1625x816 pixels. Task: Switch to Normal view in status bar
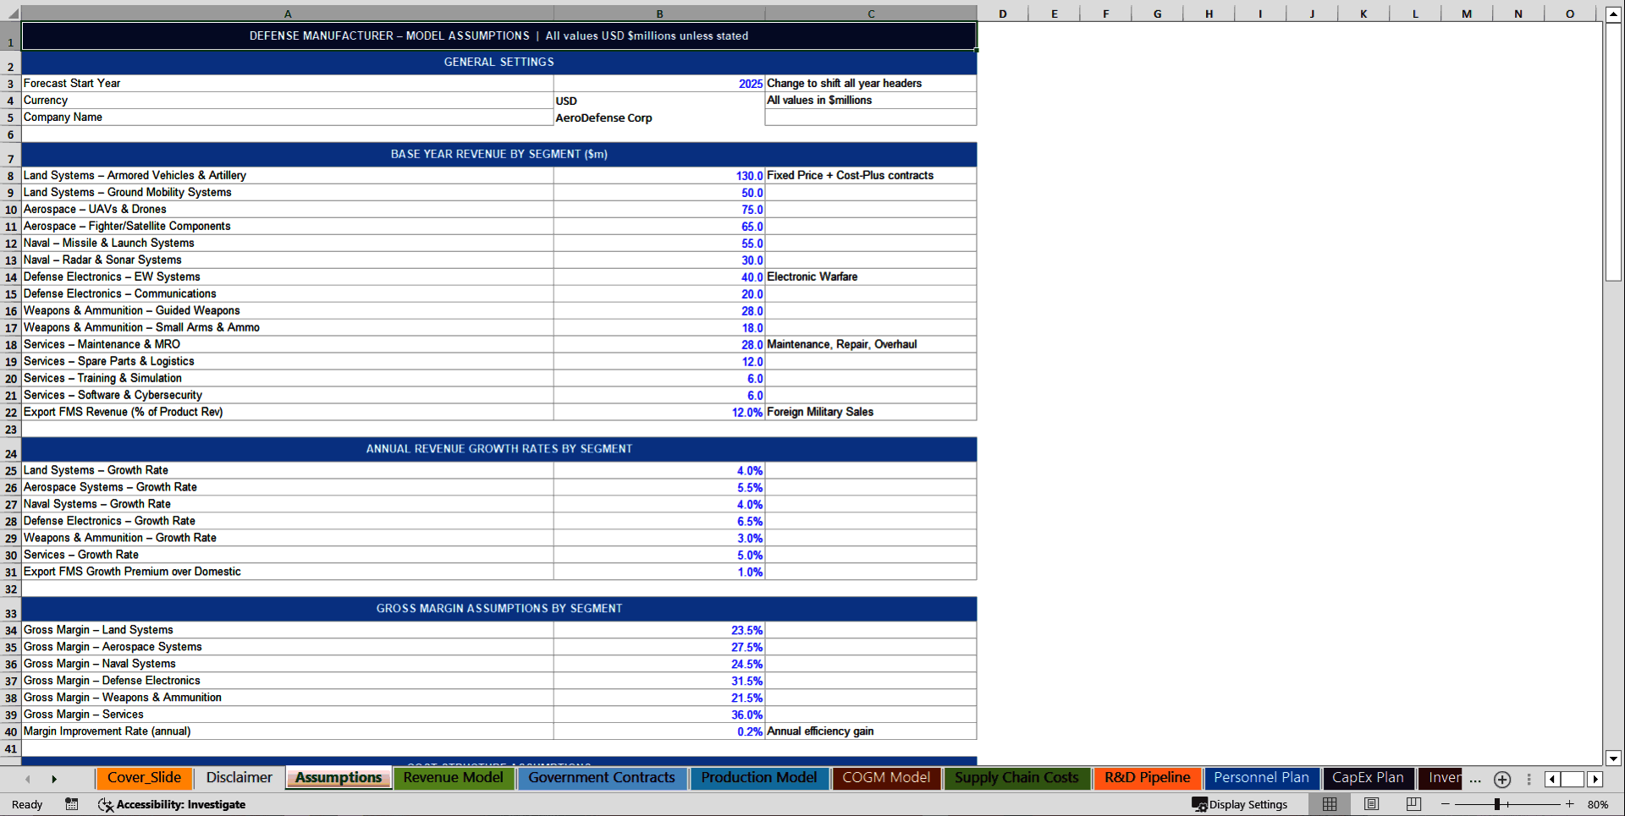click(x=1330, y=804)
